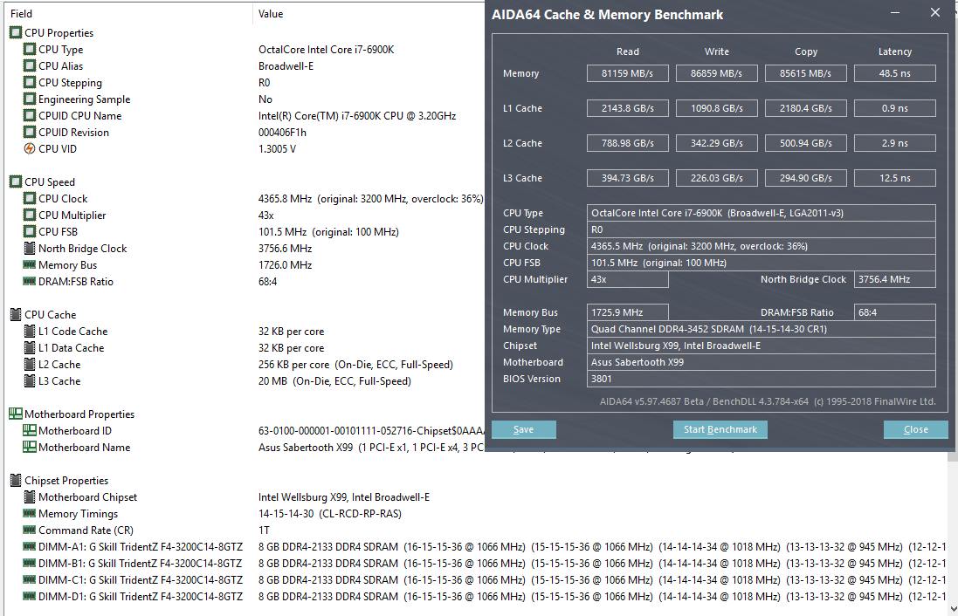958x616 pixels.
Task: Click the Chipset Properties group icon
Action: (16, 481)
